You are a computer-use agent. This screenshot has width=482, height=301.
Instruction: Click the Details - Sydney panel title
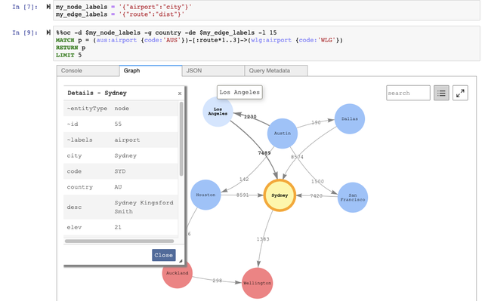pyautogui.click(x=97, y=93)
